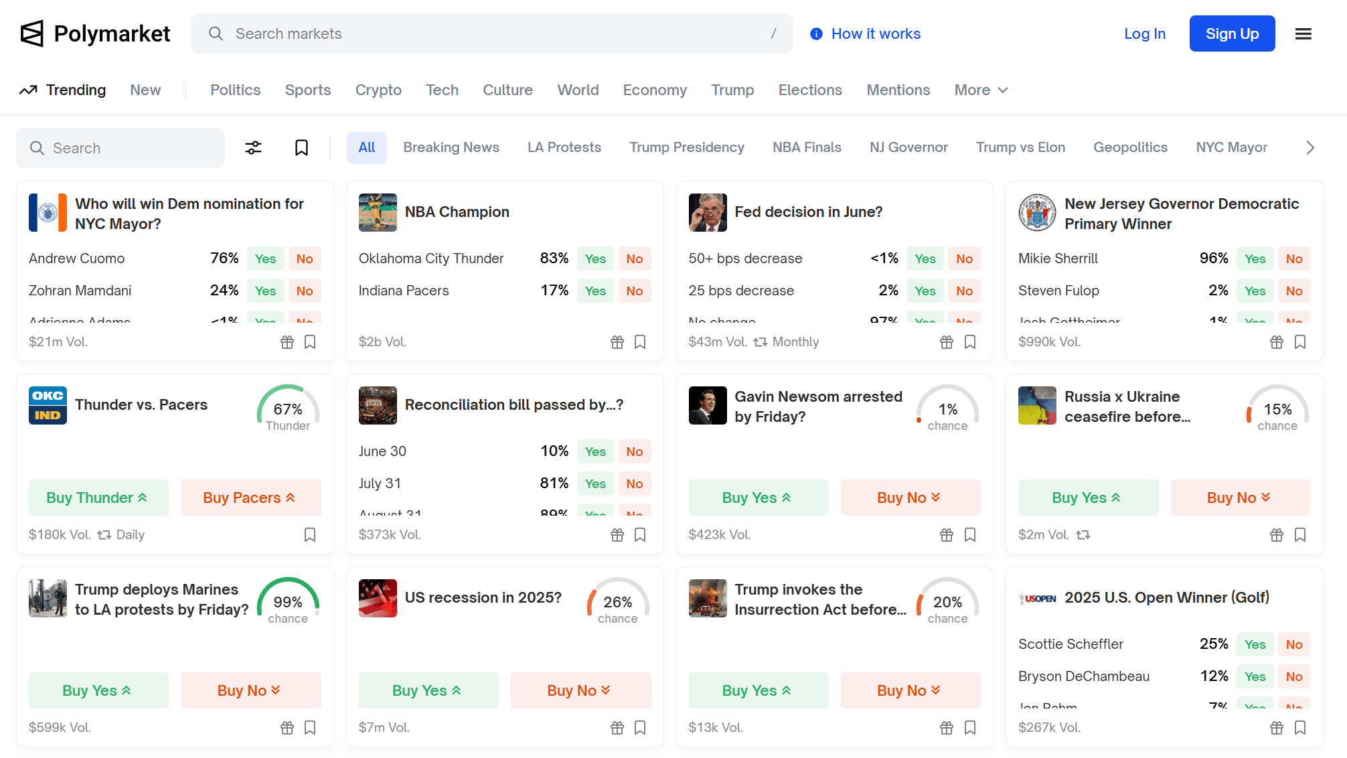Click the gift icon on NBA Champion card
The height and width of the screenshot is (758, 1347).
(617, 342)
